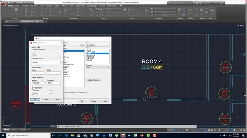This screenshot has height=138, width=247.
Task: Click annotation scale icon in status bar
Action: (215, 130)
